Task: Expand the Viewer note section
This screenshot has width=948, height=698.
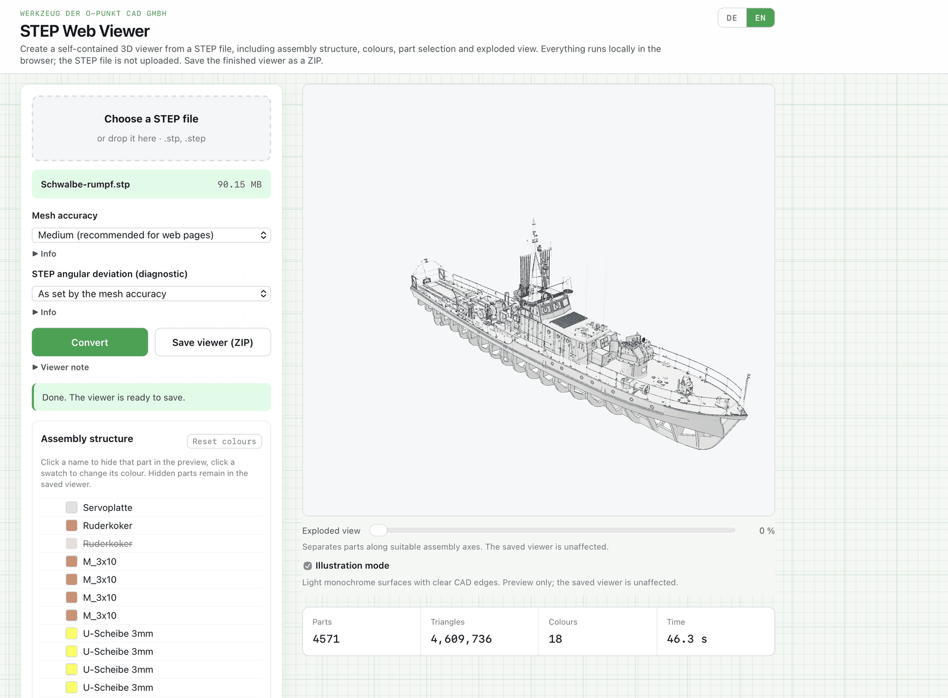Action: [x=61, y=367]
